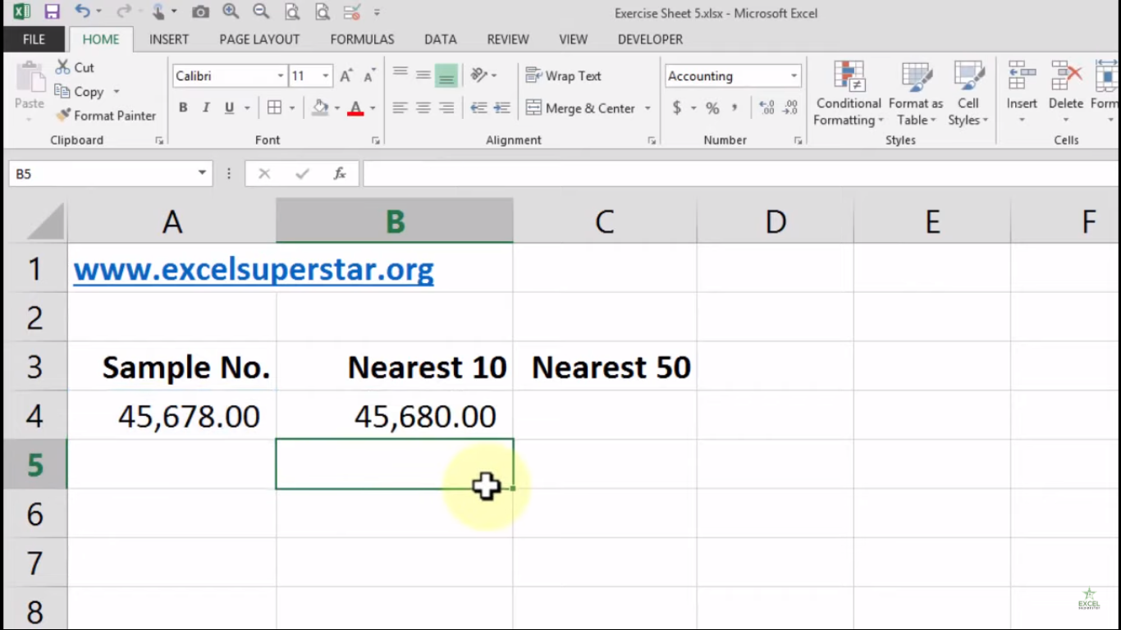The height and width of the screenshot is (630, 1121).
Task: Apply the Fill Color paint bucket
Action: click(320, 107)
